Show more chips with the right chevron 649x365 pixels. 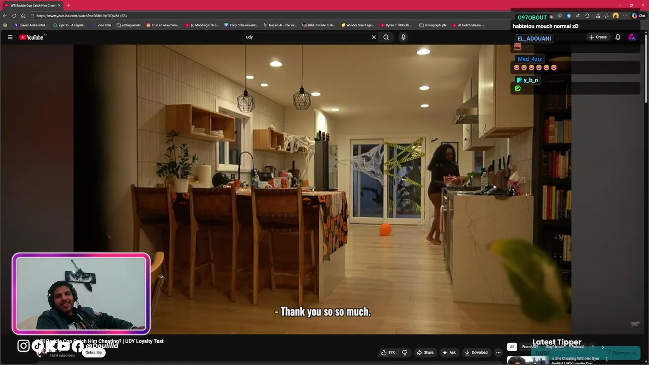[x=603, y=347]
